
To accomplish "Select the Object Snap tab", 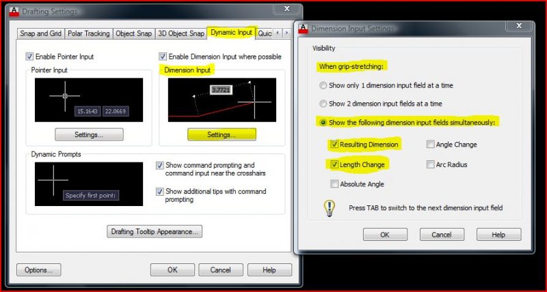I will point(133,33).
